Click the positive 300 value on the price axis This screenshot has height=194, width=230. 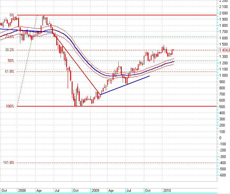222,119
